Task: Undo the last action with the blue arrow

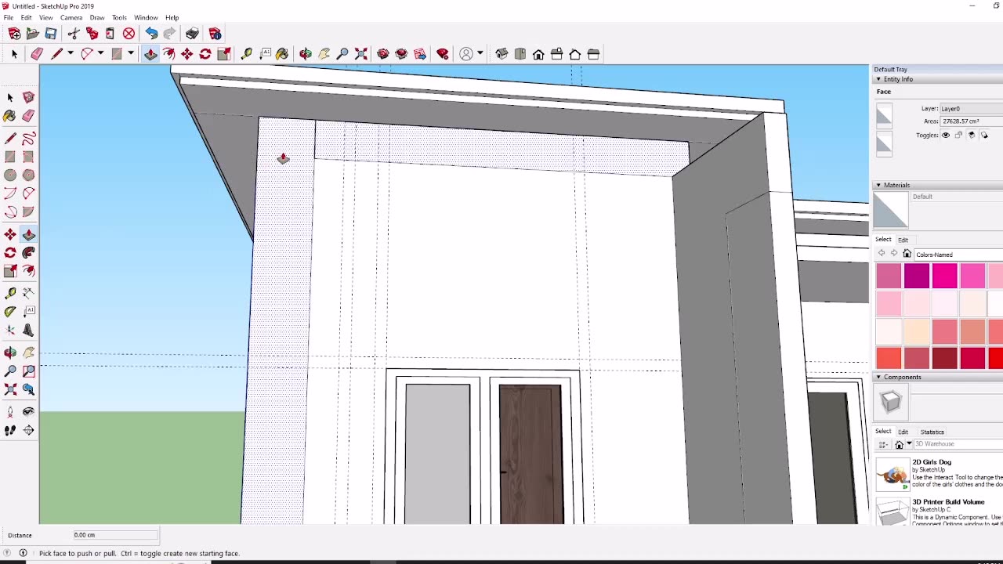Action: pyautogui.click(x=151, y=34)
